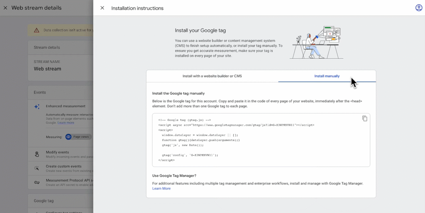Click the Measurement Protocol API key icon
This screenshot has height=213, width=425.
tap(37, 182)
